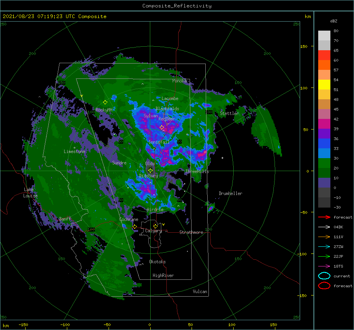
Task: Click the 'Sylvan' map label
Action: 151,116
